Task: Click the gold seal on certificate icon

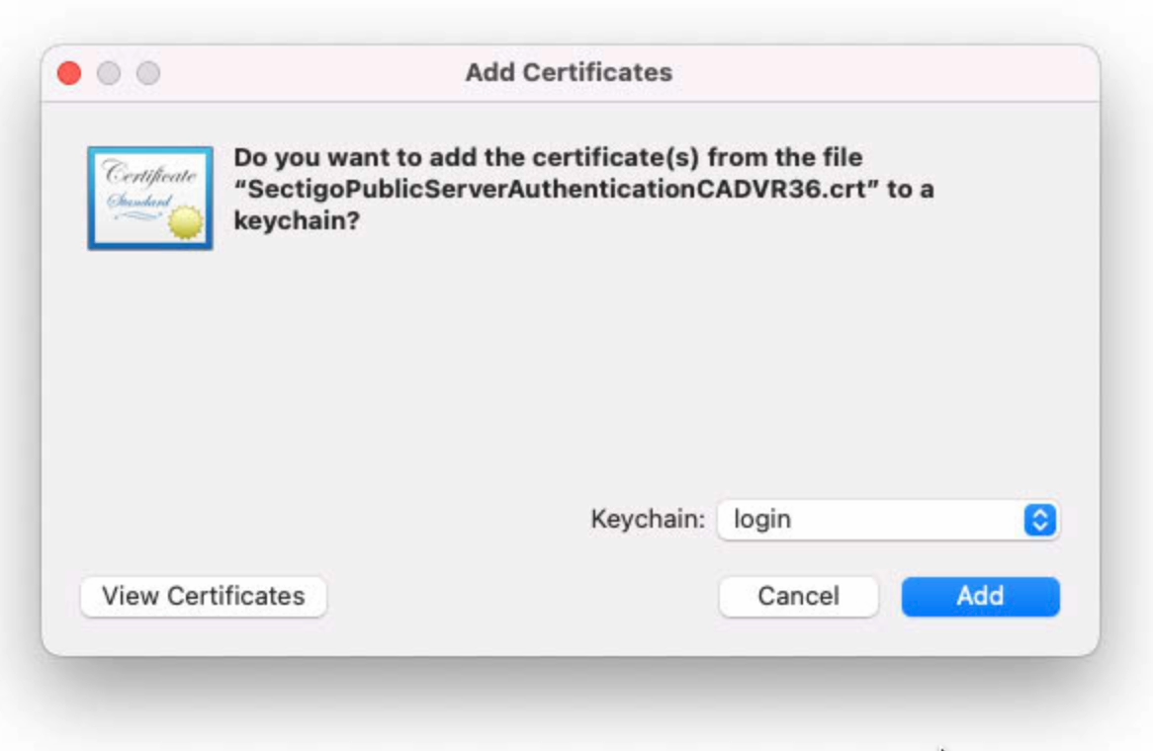Action: [x=185, y=223]
